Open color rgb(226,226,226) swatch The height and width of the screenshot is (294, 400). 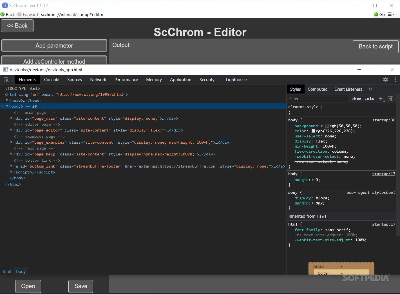click(313, 131)
